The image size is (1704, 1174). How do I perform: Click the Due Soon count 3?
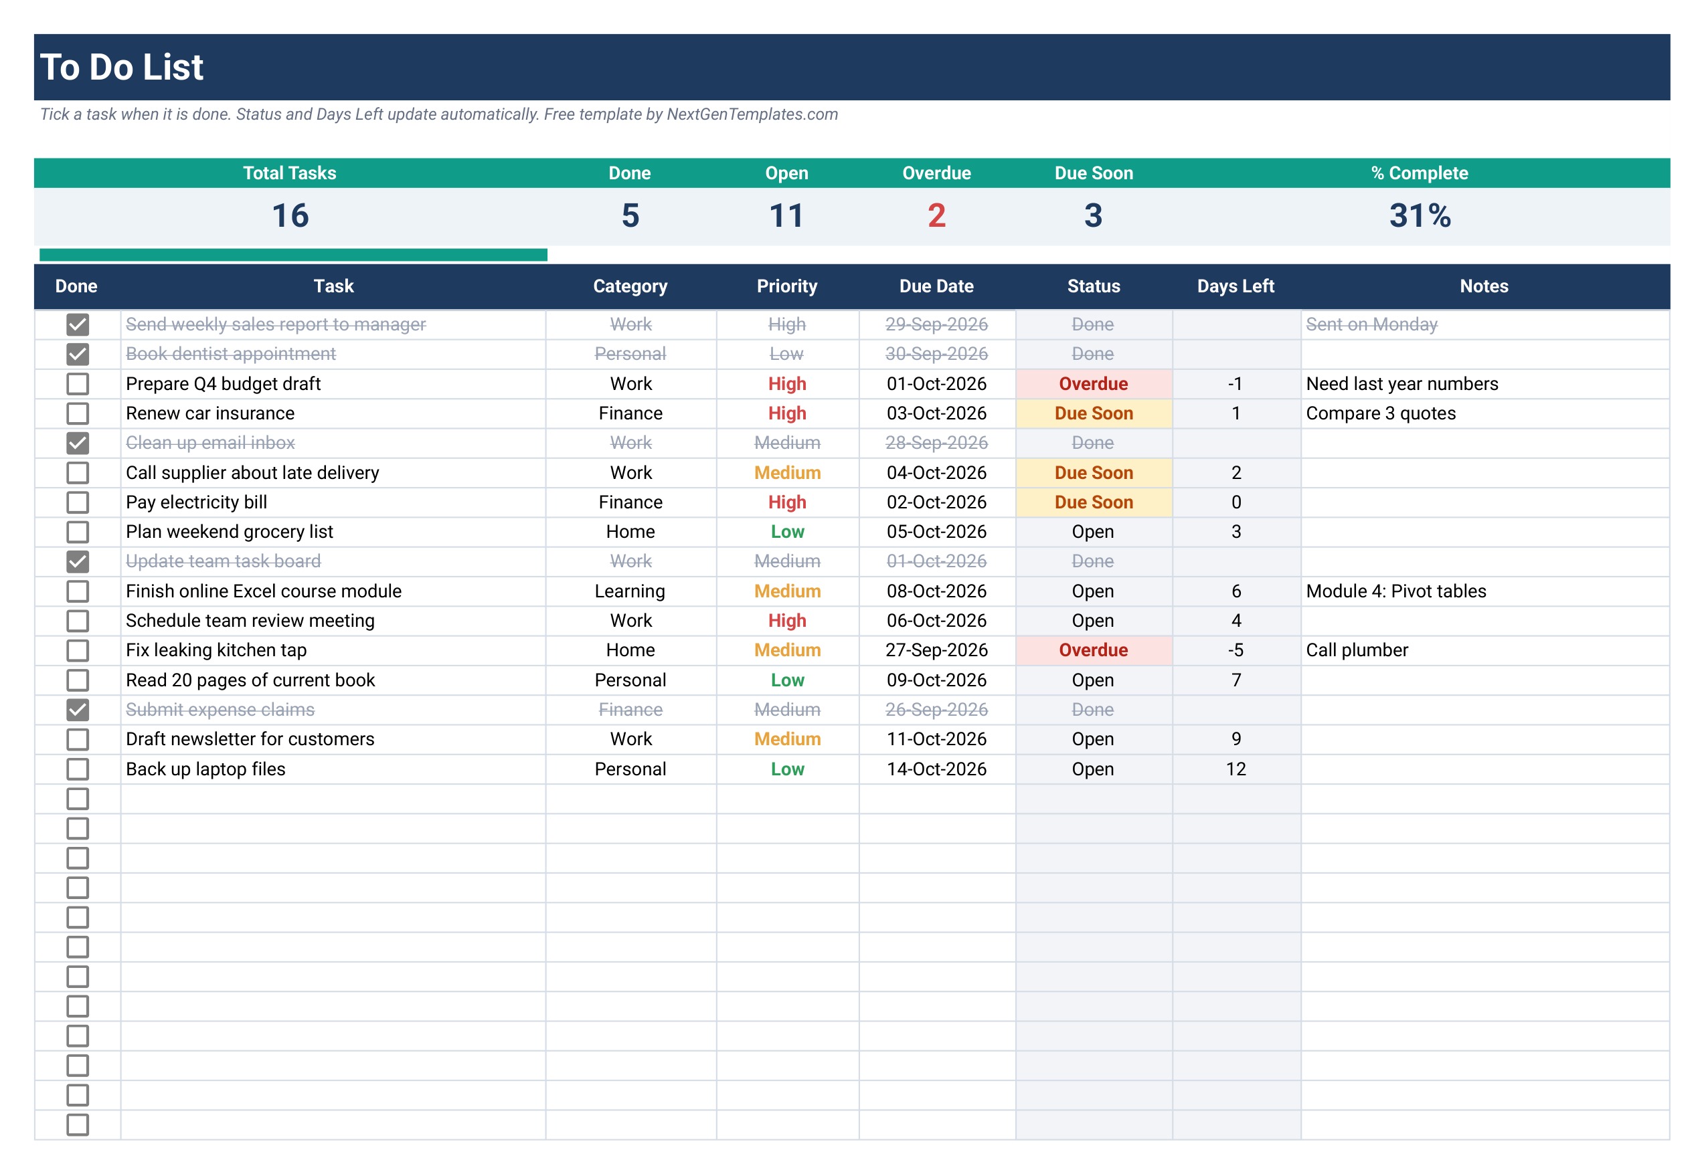tap(1094, 215)
